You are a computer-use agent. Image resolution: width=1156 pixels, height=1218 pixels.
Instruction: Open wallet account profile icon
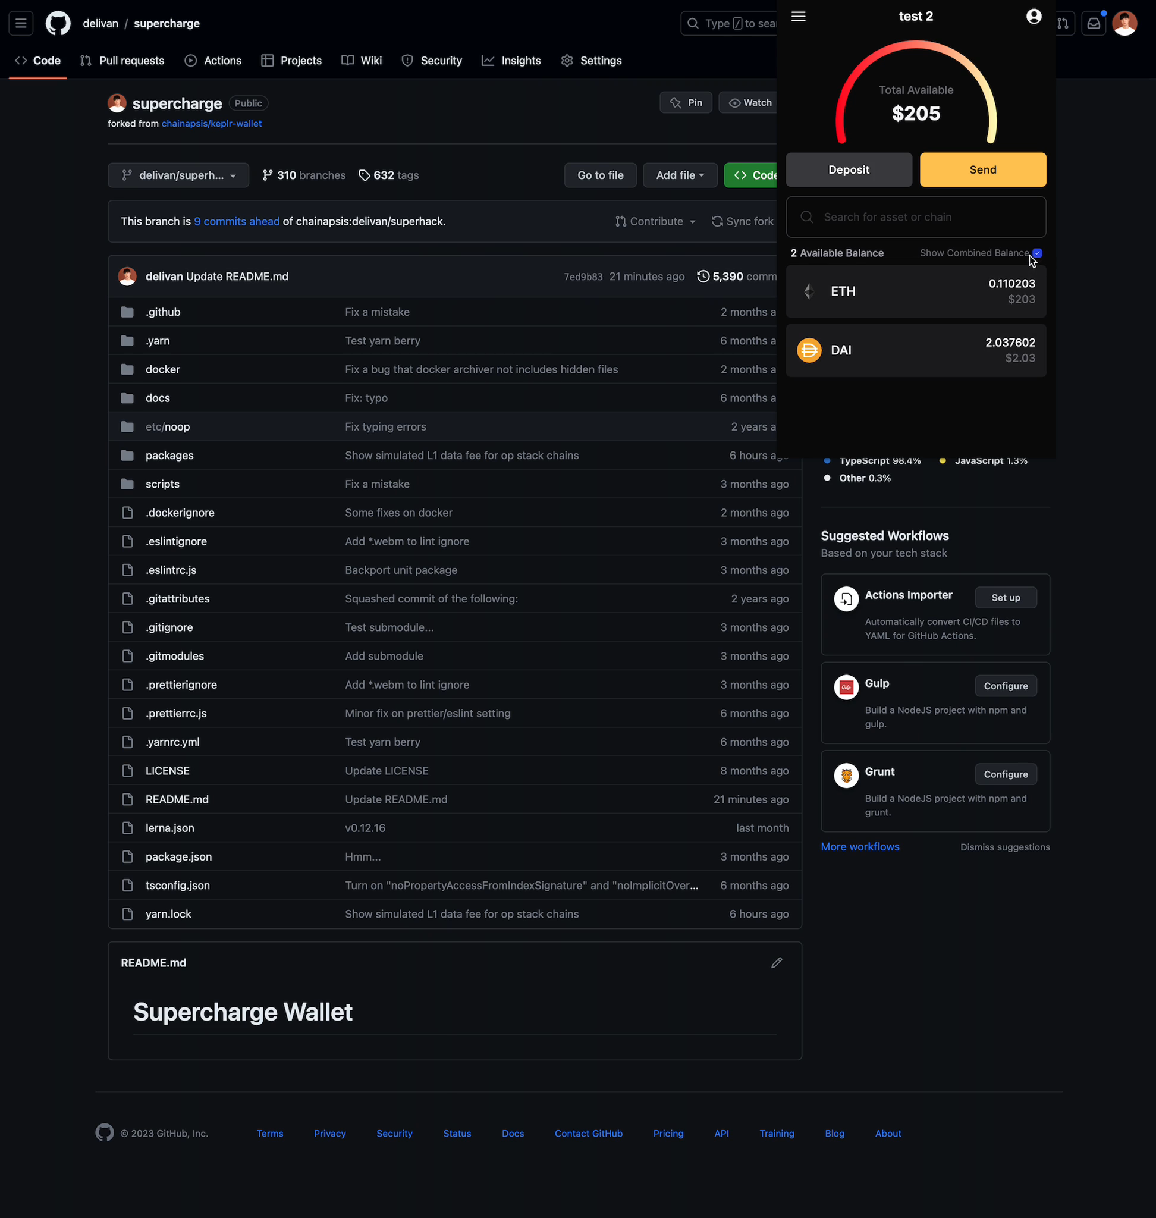click(x=1034, y=17)
